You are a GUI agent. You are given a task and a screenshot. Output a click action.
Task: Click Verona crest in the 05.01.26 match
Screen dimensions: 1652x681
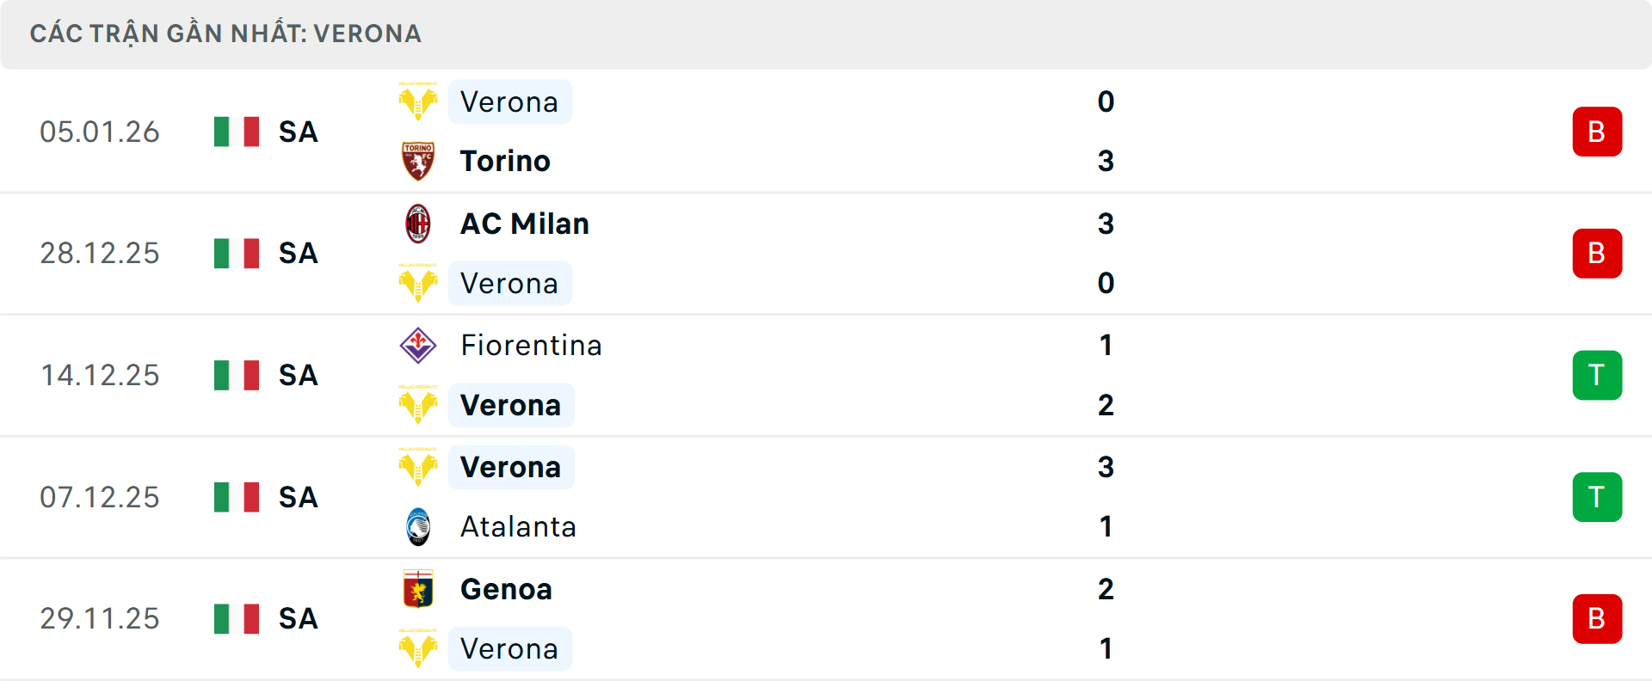click(418, 102)
